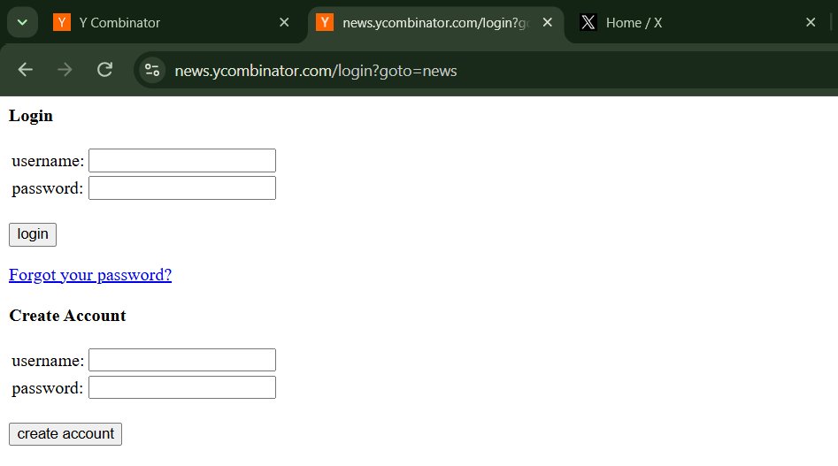Click the Login section username label
The height and width of the screenshot is (466, 838).
click(48, 161)
